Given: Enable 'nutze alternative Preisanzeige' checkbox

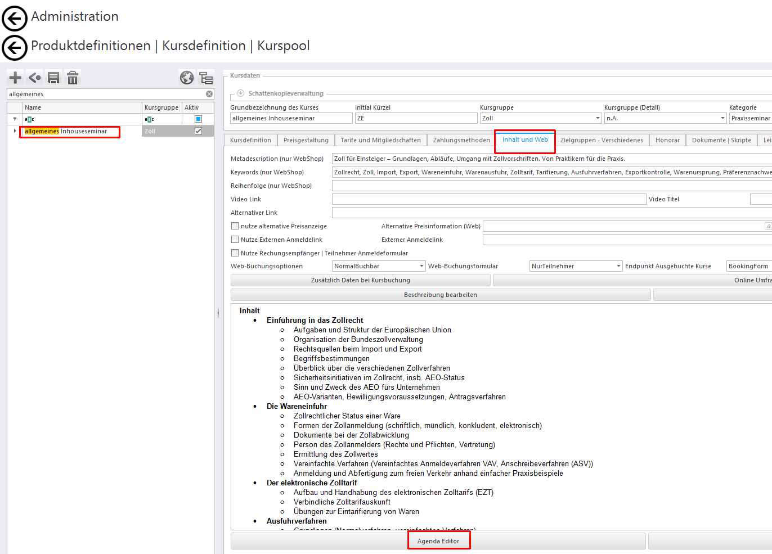Looking at the screenshot, I should 235,226.
